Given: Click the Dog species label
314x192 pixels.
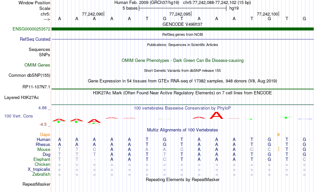Looking at the screenshot, I should 47,155.
